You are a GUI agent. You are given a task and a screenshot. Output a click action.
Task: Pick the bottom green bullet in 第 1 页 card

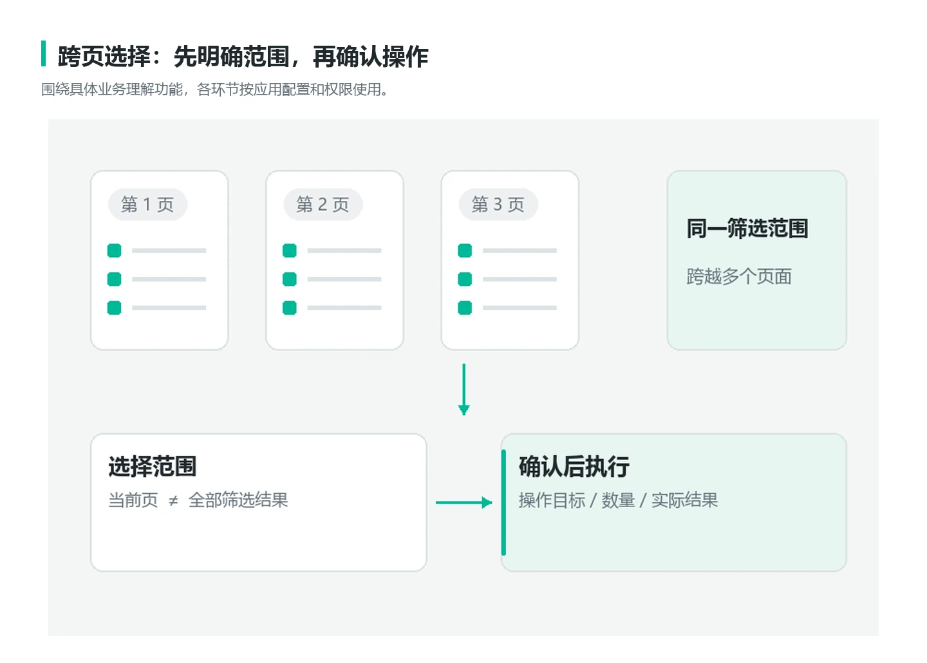(115, 308)
